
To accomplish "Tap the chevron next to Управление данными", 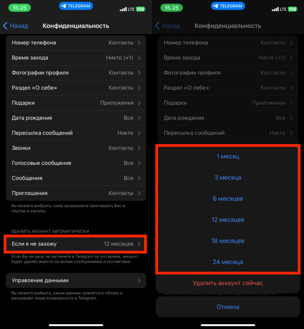I will [x=139, y=280].
